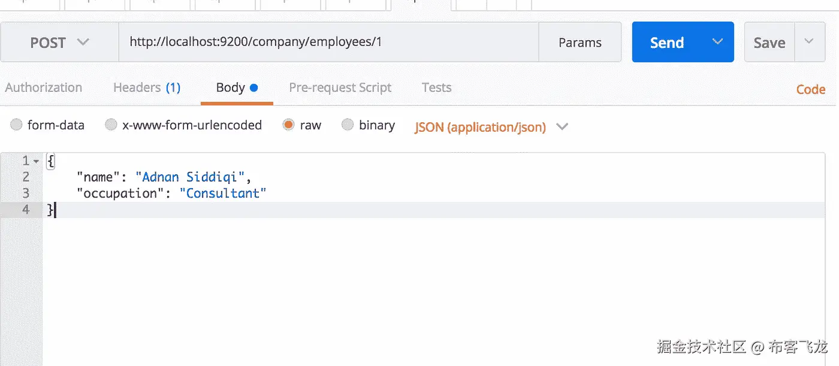Select the form-data radio option
The width and height of the screenshot is (839, 366).
(17, 125)
